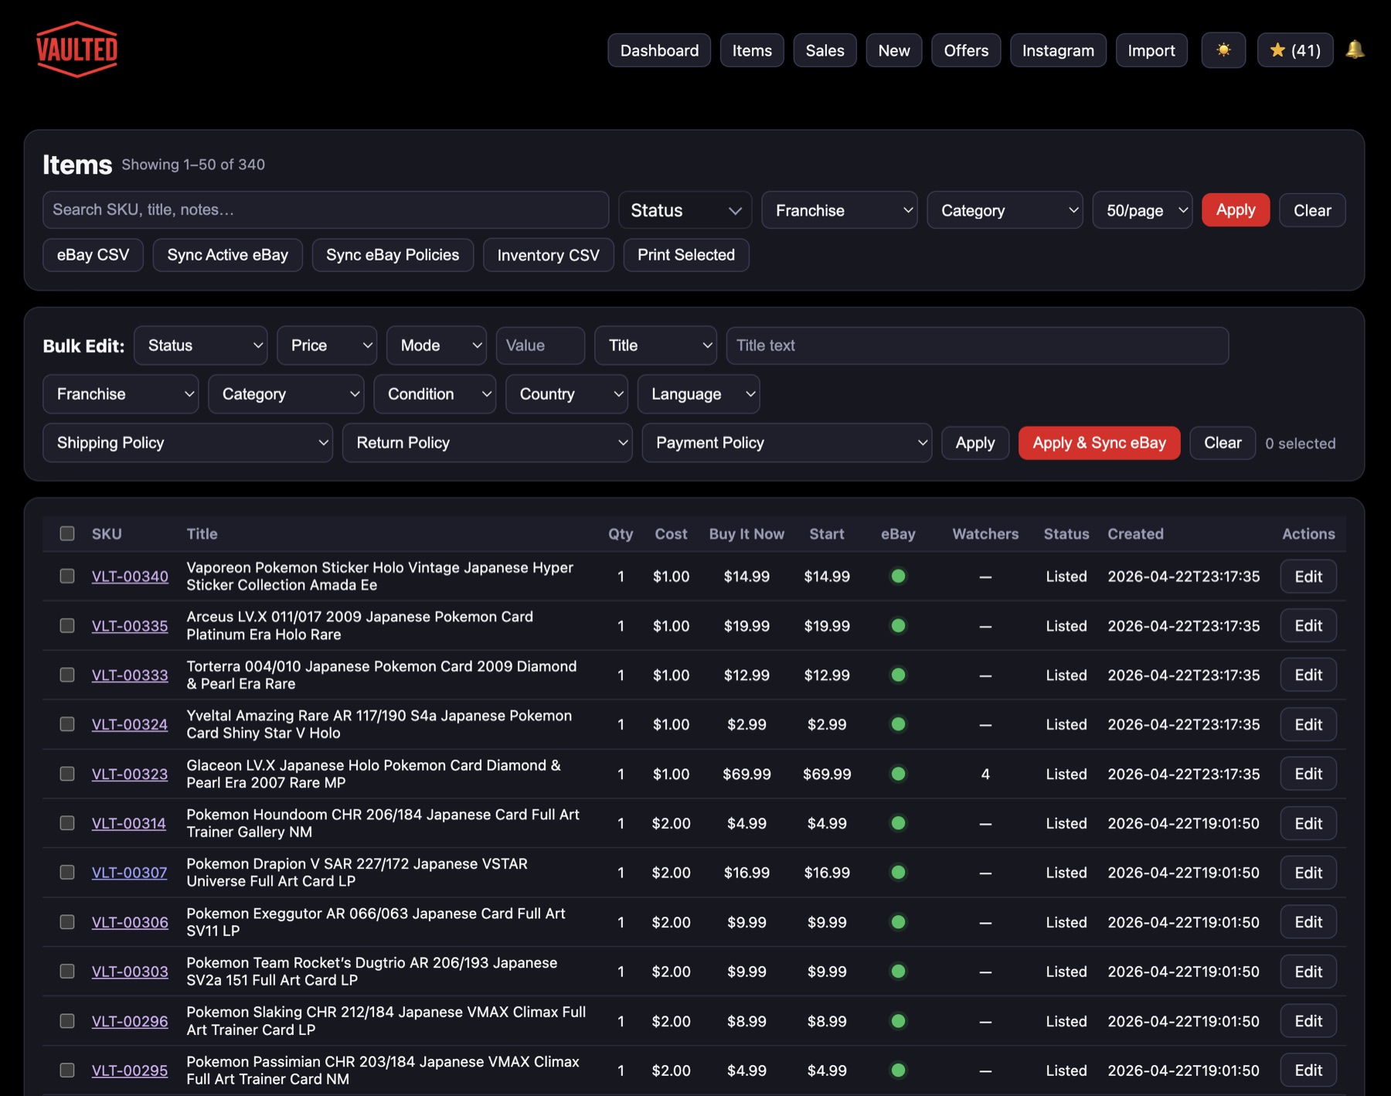The height and width of the screenshot is (1096, 1391).
Task: Expand the Bulk Edit Status dropdown
Action: point(201,345)
